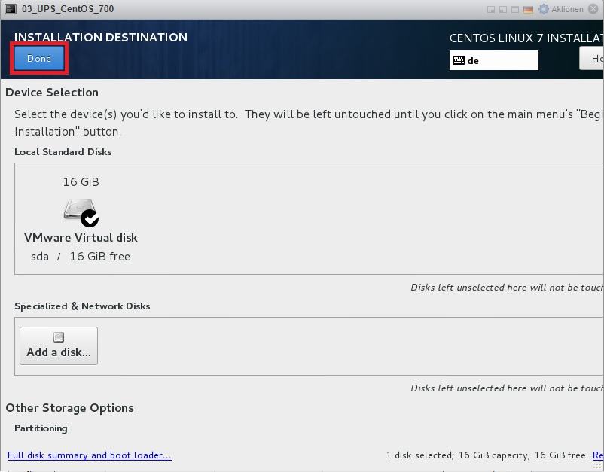Click the console icon in the title bar
604x472 pixels.
10,9
